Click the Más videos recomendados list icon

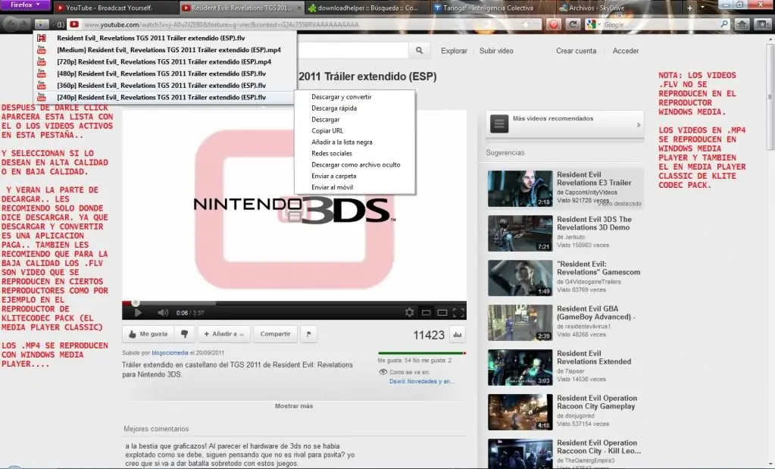coord(498,124)
